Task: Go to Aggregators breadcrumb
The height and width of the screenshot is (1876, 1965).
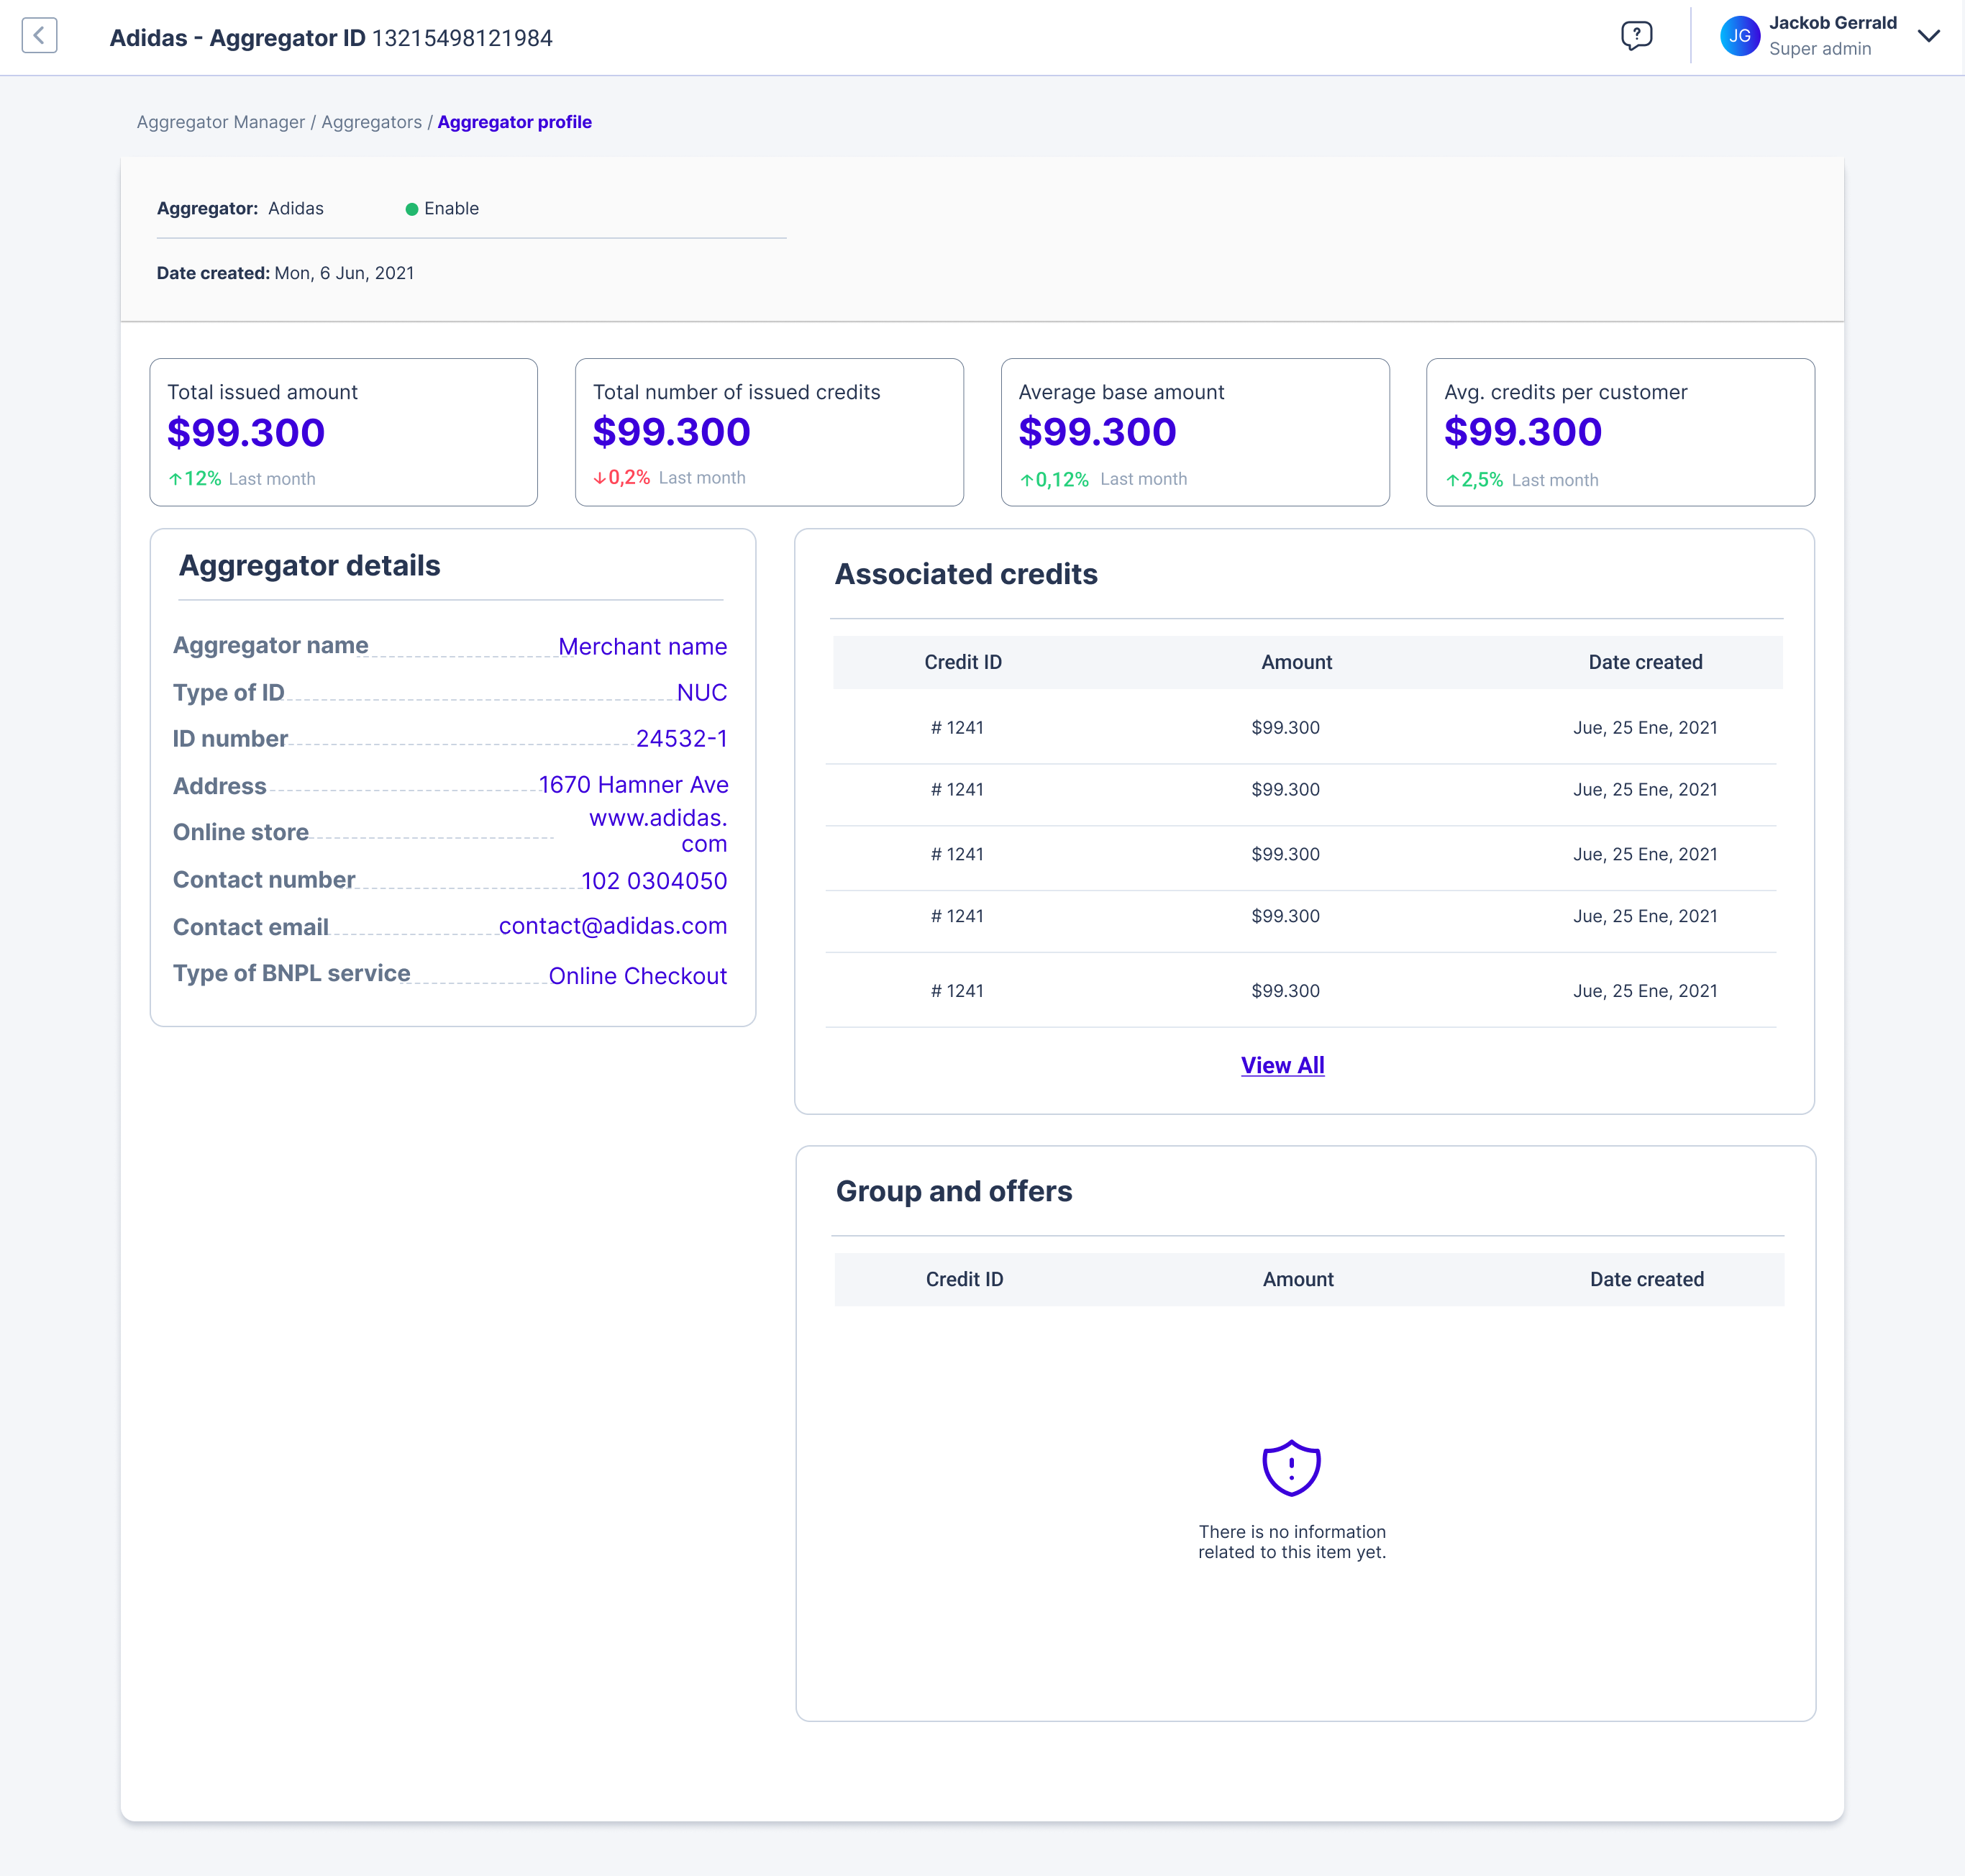Action: point(371,122)
